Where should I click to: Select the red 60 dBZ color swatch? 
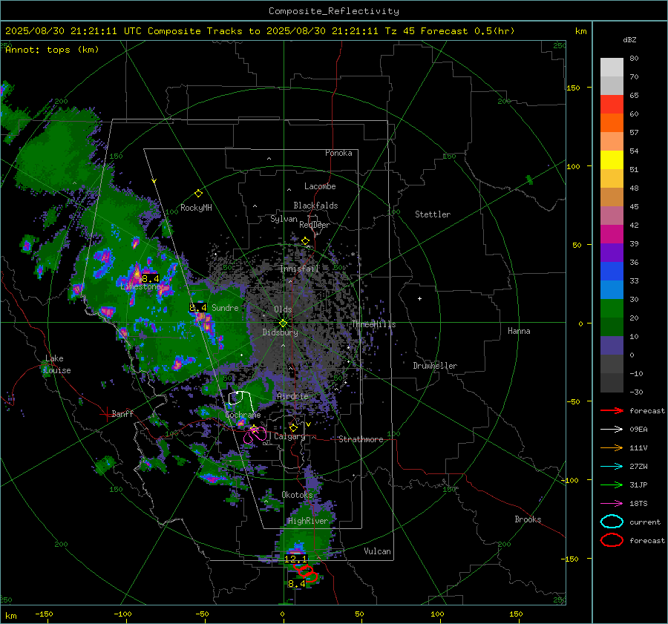[x=612, y=104]
